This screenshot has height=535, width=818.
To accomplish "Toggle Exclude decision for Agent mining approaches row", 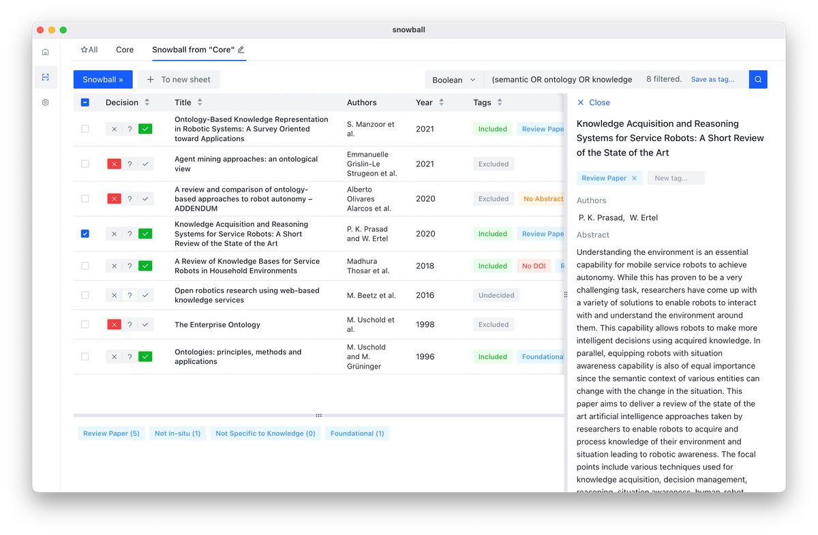I will click(113, 164).
